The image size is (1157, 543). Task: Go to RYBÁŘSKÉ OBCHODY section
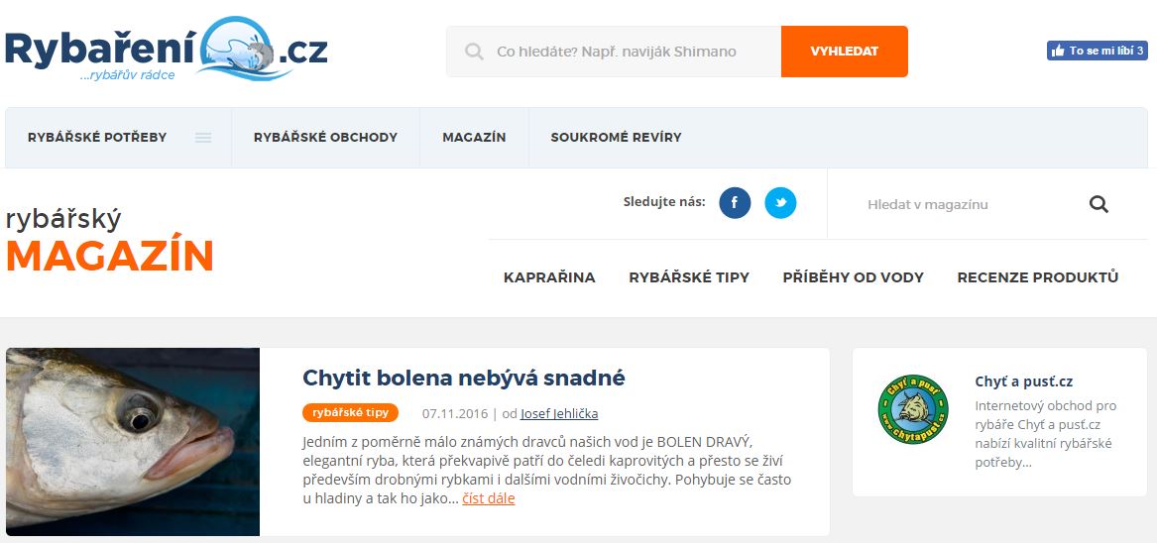(325, 137)
